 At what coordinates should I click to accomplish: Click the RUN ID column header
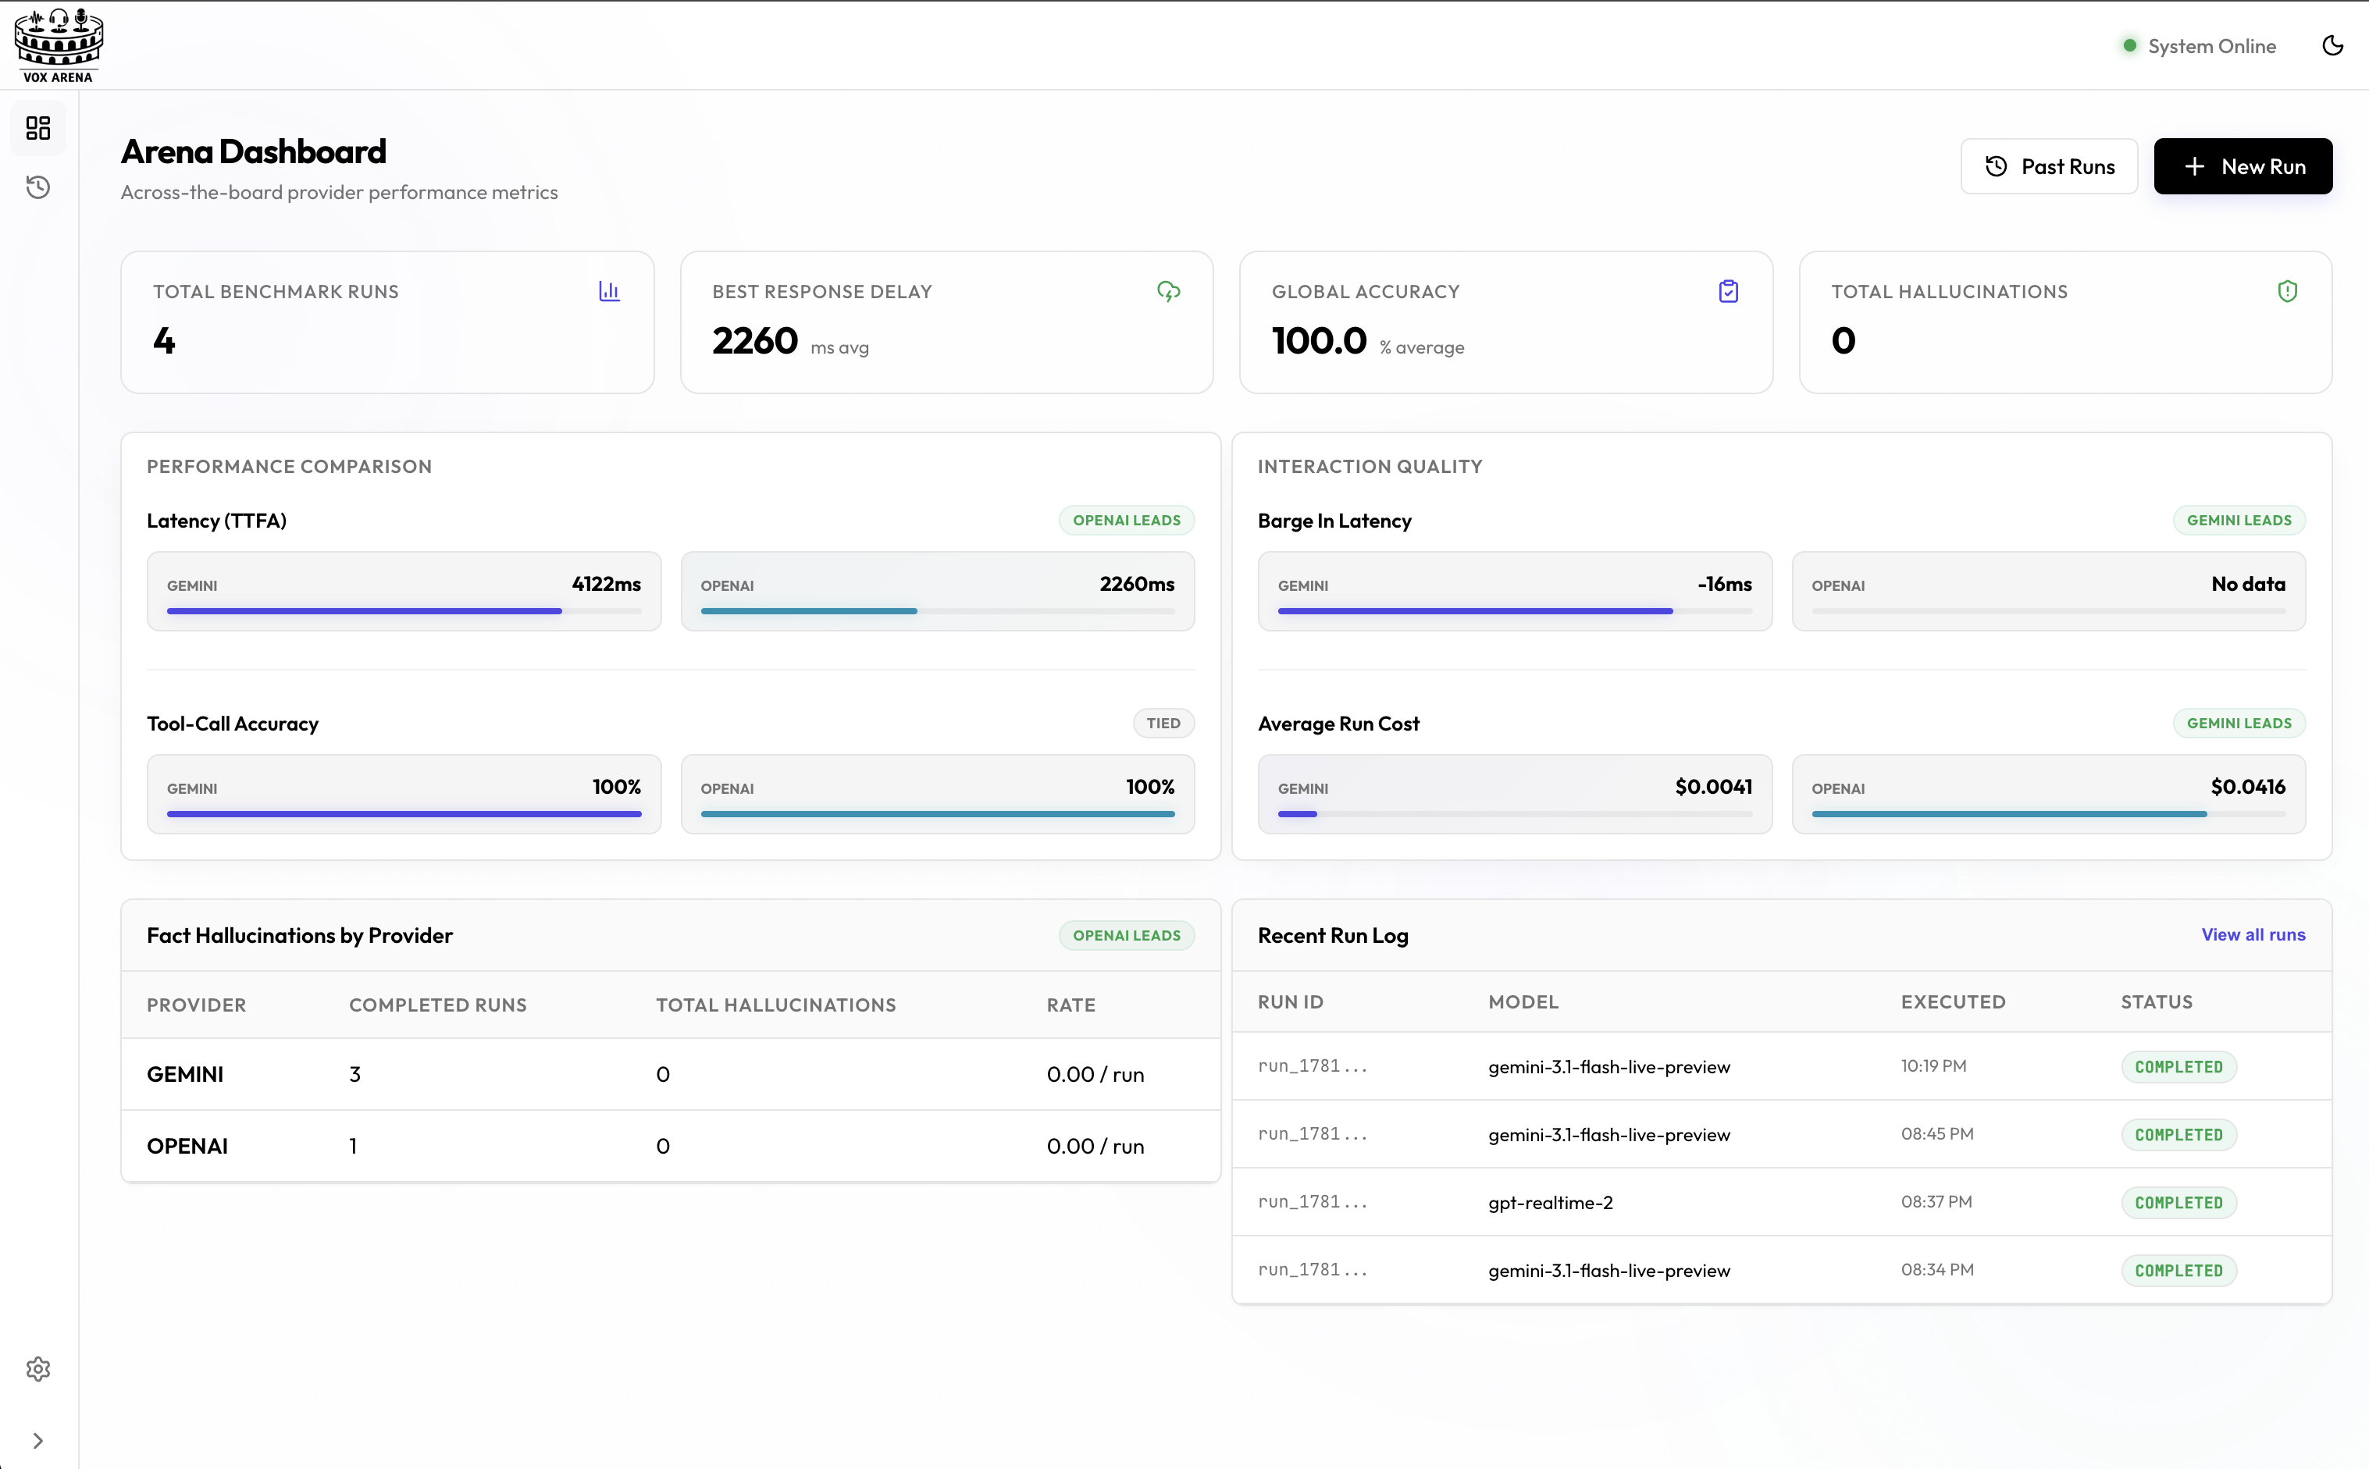[1291, 1001]
